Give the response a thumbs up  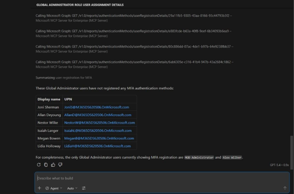[53, 165]
